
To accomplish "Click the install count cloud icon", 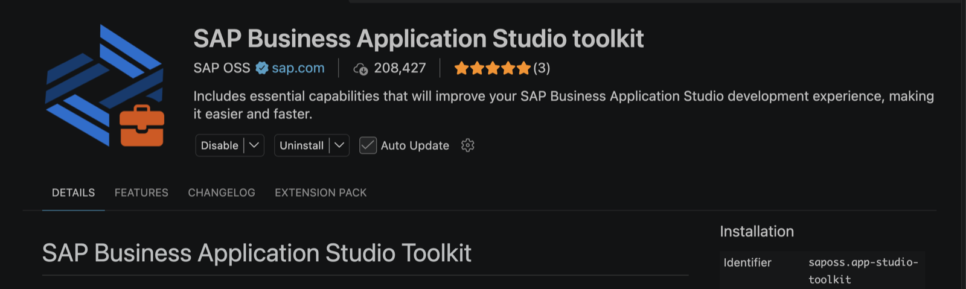I will 360,69.
